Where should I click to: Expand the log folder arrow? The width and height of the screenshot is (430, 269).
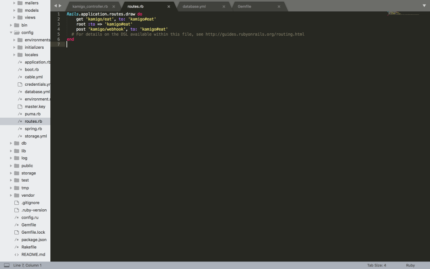(11, 158)
